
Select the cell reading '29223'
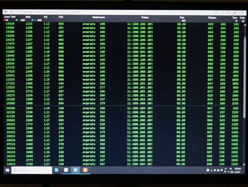pos(11,136)
